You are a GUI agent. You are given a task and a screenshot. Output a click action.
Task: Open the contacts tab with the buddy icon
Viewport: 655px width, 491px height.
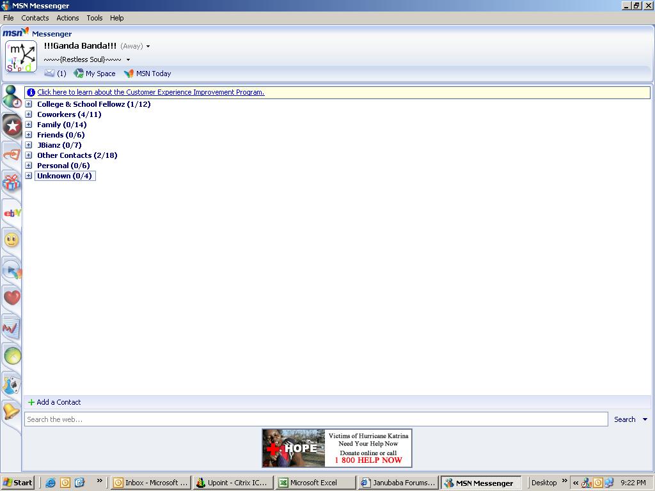[12, 97]
